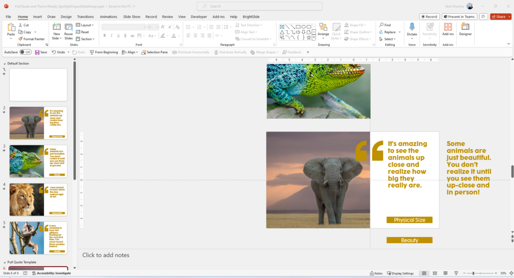This screenshot has width=514, height=278.
Task: Switch to the Insert tab
Action: pyautogui.click(x=37, y=17)
